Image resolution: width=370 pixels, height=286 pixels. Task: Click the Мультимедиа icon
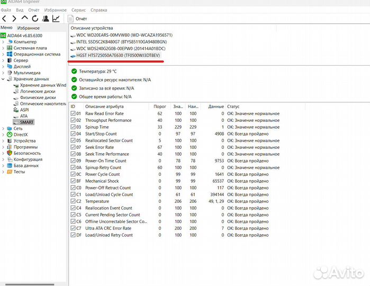(x=10, y=73)
